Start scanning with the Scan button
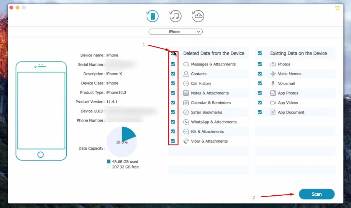This screenshot has height=208, width=351. coord(317,194)
